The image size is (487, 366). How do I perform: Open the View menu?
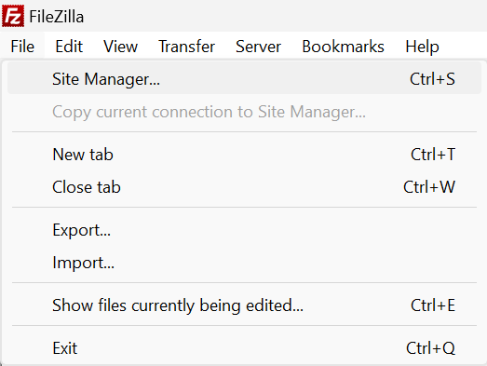pos(120,47)
